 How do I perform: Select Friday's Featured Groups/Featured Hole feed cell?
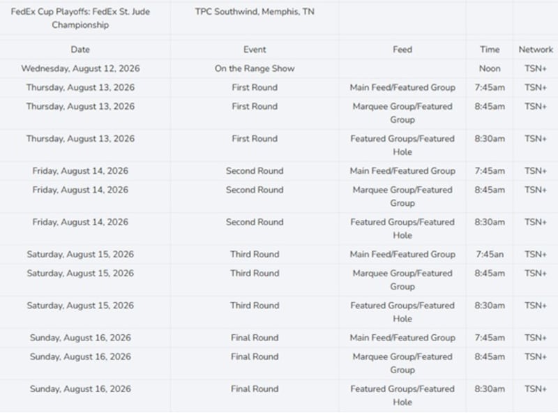coord(402,229)
